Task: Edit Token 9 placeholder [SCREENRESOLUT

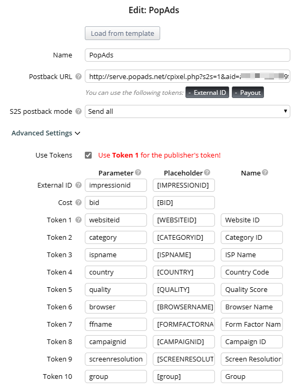Action: [184, 359]
